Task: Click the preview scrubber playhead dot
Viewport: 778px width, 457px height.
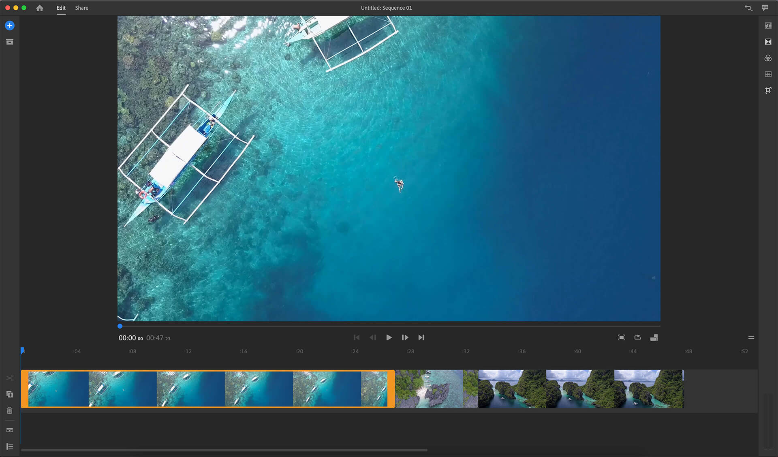Action: point(120,326)
